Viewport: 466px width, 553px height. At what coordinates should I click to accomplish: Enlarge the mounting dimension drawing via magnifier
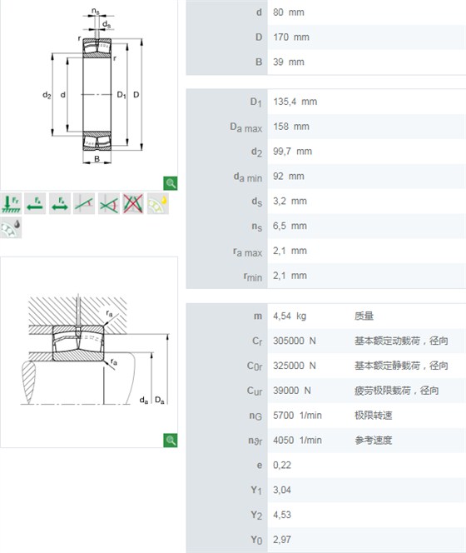(171, 441)
